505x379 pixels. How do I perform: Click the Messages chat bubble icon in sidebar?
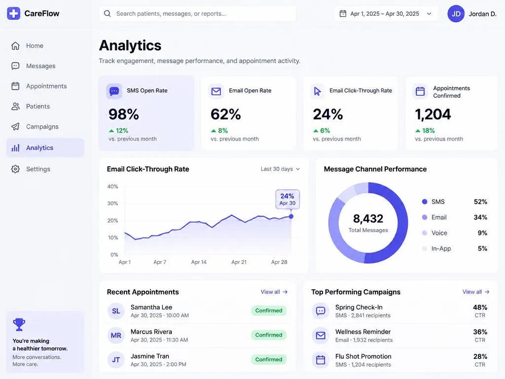[x=15, y=66]
